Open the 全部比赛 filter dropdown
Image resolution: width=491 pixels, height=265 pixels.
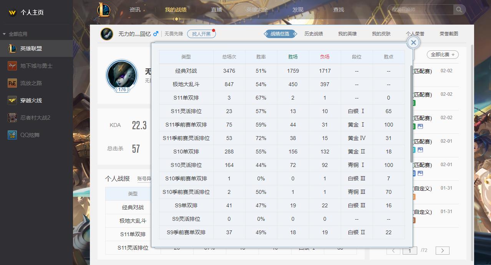tap(443, 55)
